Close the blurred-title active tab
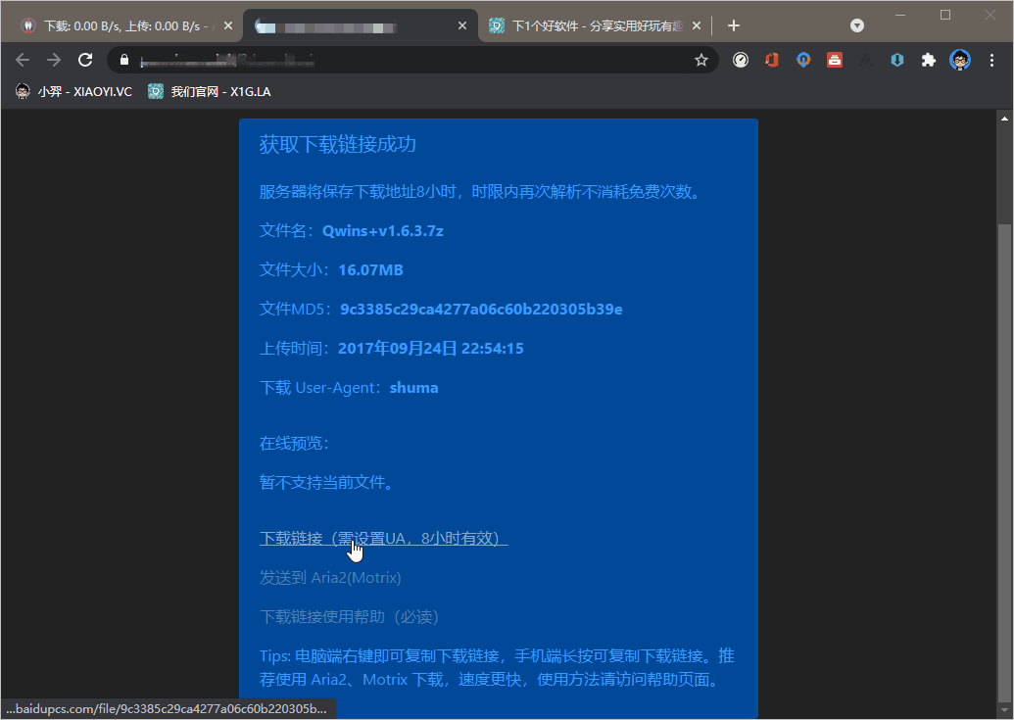 462,25
